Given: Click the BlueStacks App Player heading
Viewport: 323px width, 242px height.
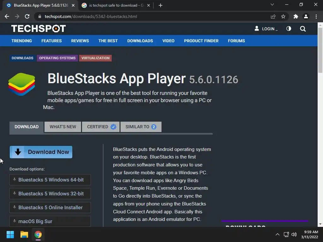Looking at the screenshot, I should [x=117, y=78].
